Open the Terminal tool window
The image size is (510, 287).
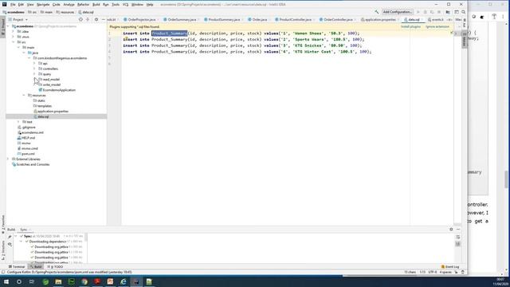(x=17, y=267)
